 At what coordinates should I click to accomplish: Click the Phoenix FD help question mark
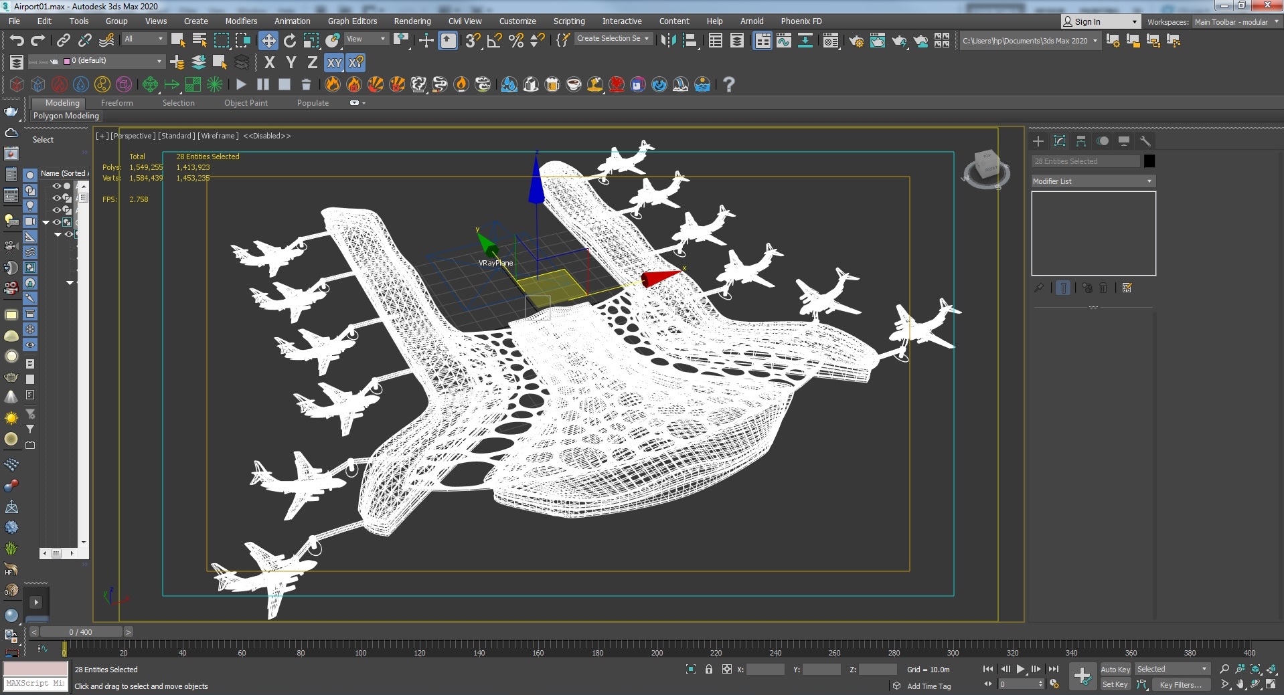click(x=728, y=84)
